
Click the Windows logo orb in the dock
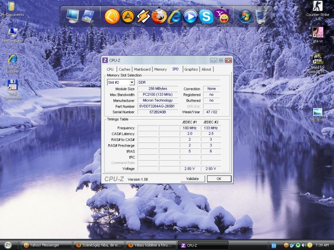point(245,16)
